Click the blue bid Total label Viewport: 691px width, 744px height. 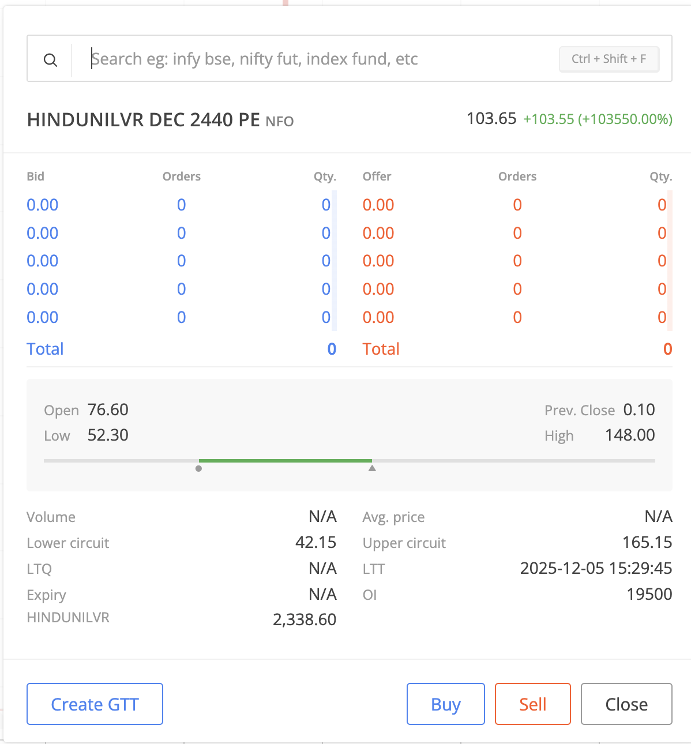tap(45, 350)
